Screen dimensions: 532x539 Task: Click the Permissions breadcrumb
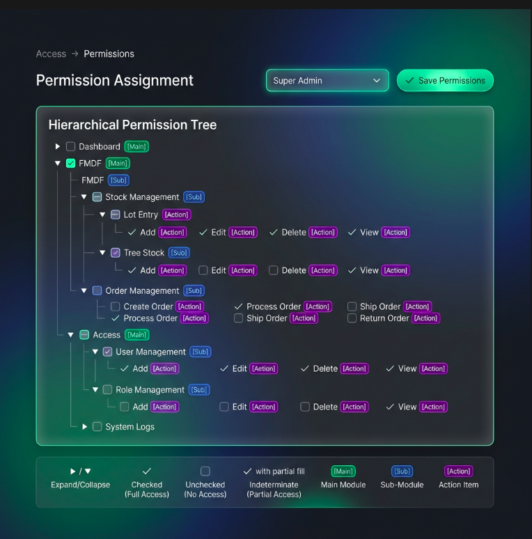[x=109, y=54]
